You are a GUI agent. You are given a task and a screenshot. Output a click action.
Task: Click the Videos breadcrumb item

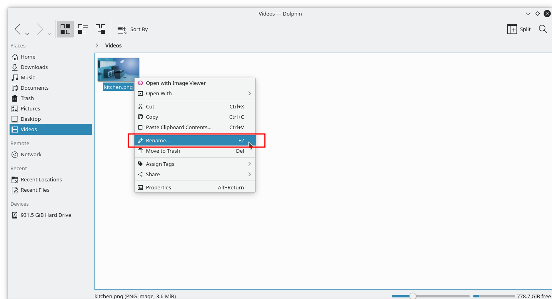(114, 45)
